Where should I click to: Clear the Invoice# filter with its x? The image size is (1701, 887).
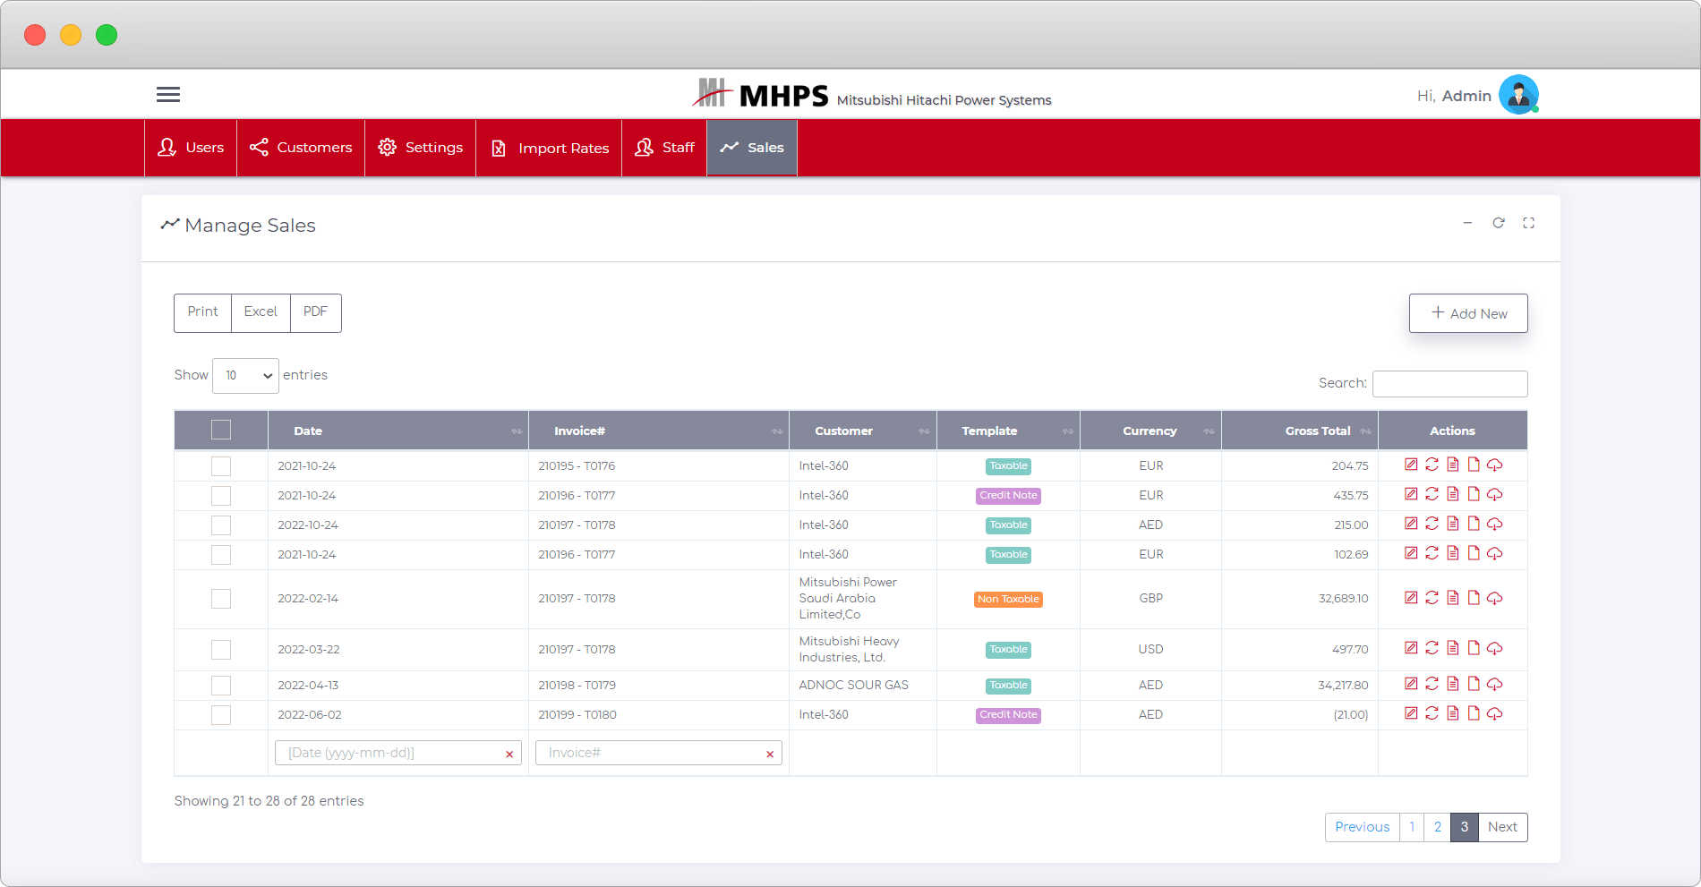click(770, 755)
